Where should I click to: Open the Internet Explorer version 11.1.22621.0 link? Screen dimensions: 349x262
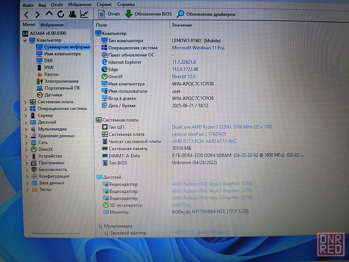[184, 62]
